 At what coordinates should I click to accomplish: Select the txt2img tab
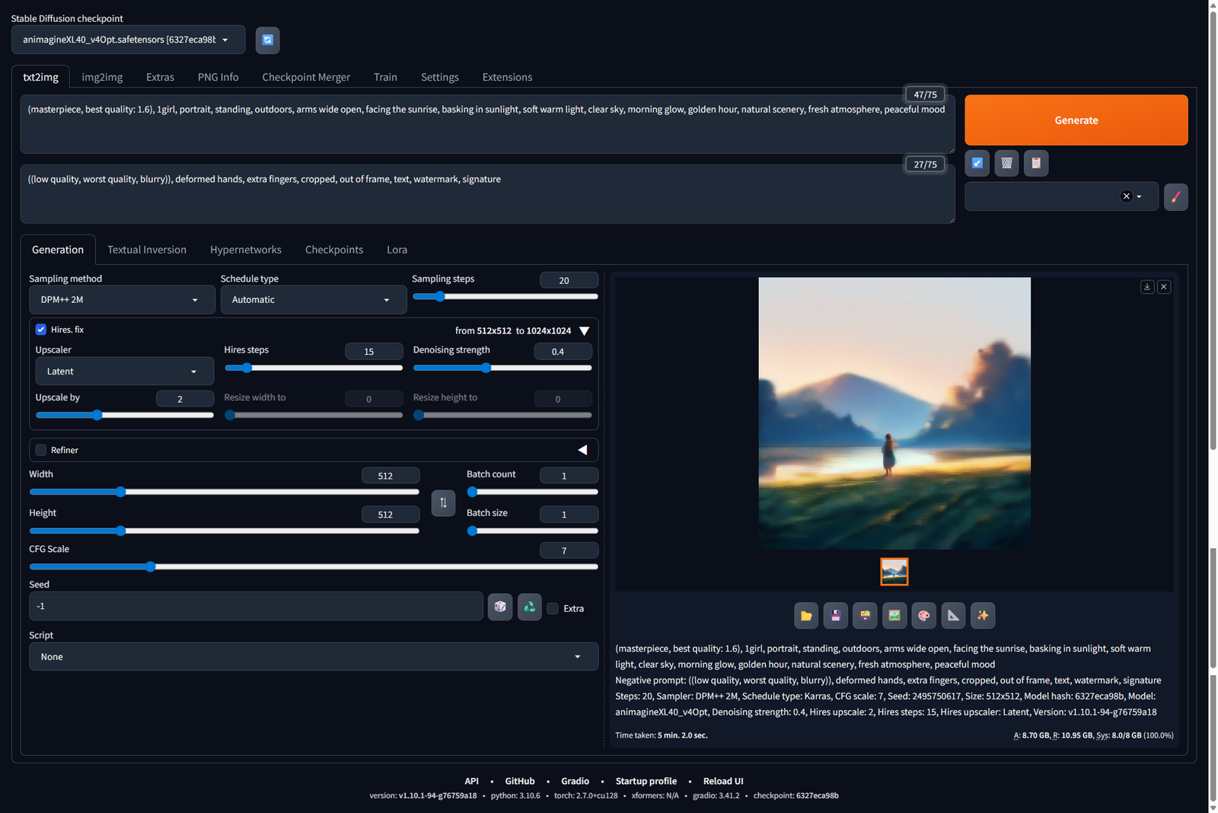point(40,77)
